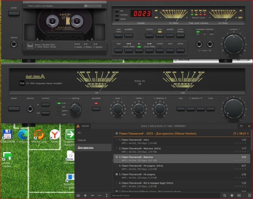Viewport: 253px width, 199px height.
Task: Tick the checkbox for track 2 Фергана [Intro]
Action: click(117, 148)
